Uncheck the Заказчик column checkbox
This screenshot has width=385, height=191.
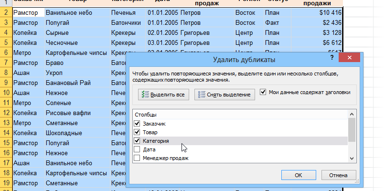(x=138, y=124)
